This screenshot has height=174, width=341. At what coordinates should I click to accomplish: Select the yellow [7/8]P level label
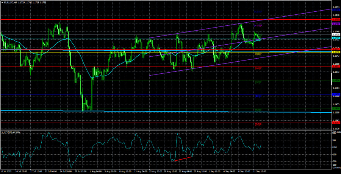[258, 54]
